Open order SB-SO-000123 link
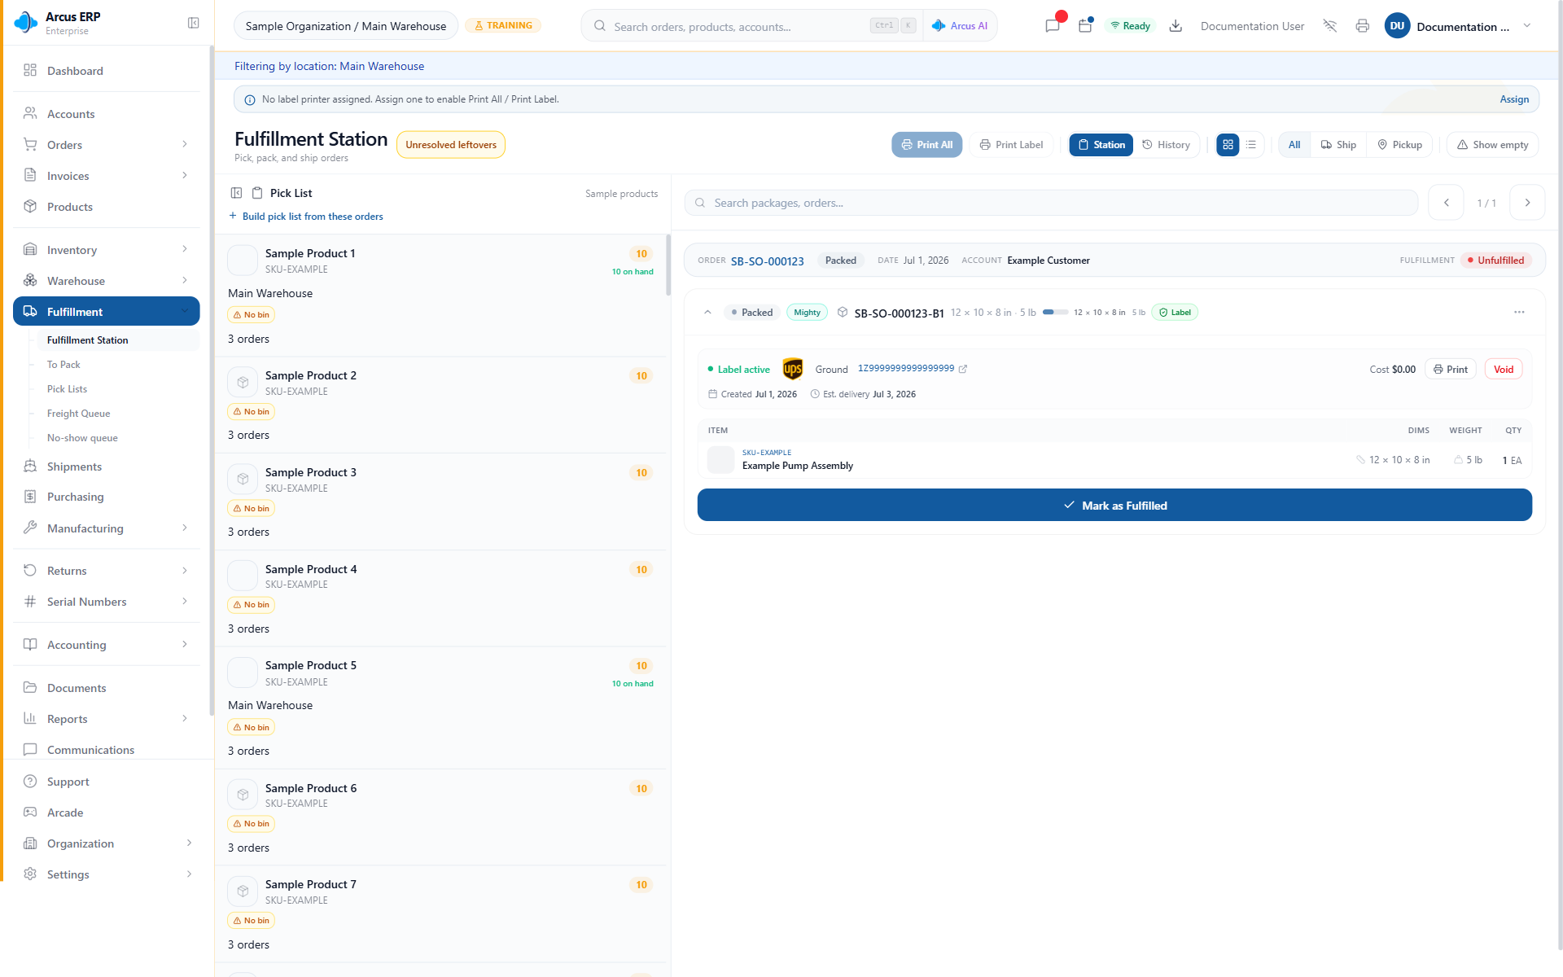Screen dimensions: 1563x977 coord(767,261)
